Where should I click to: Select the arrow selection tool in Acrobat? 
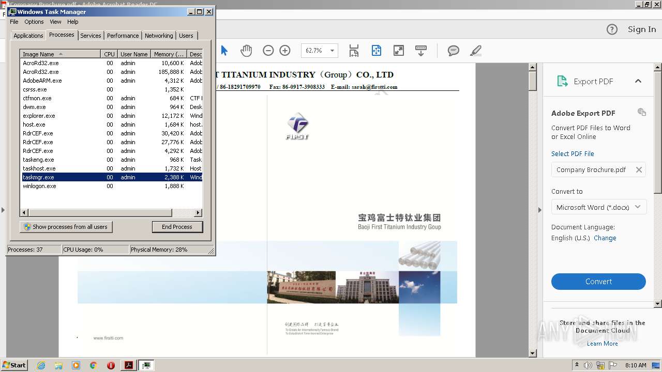point(224,51)
